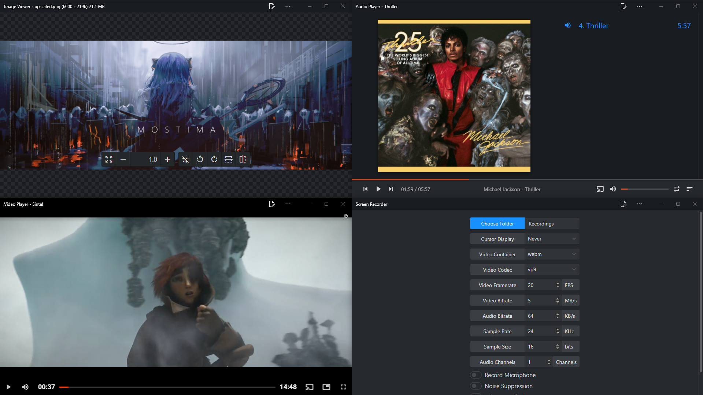Open file icon in Video Player titlebar
The width and height of the screenshot is (703, 395).
272,204
